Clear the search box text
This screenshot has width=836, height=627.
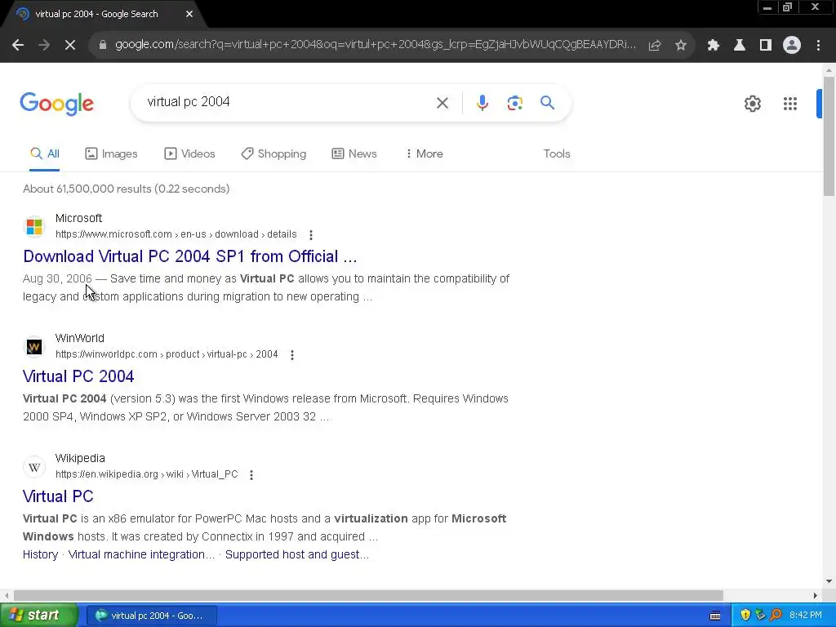[x=442, y=103]
